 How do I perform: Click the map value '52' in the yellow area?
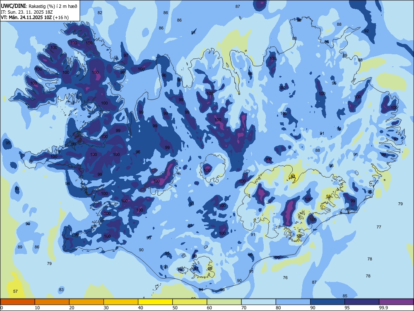click(293, 176)
